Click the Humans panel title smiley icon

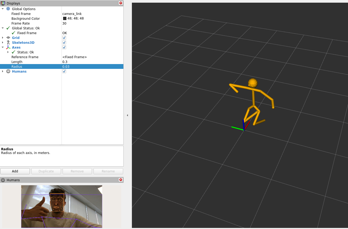click(3, 180)
